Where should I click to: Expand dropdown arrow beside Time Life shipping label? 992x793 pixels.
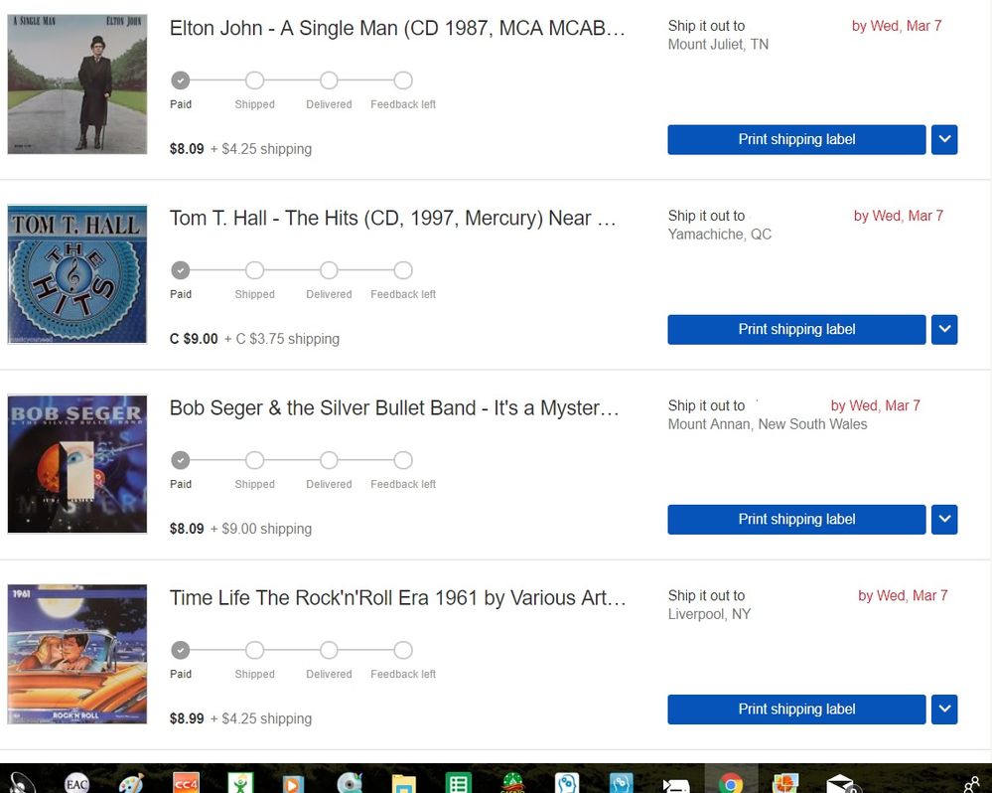(x=944, y=709)
